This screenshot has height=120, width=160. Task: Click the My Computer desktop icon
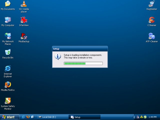coord(8,20)
